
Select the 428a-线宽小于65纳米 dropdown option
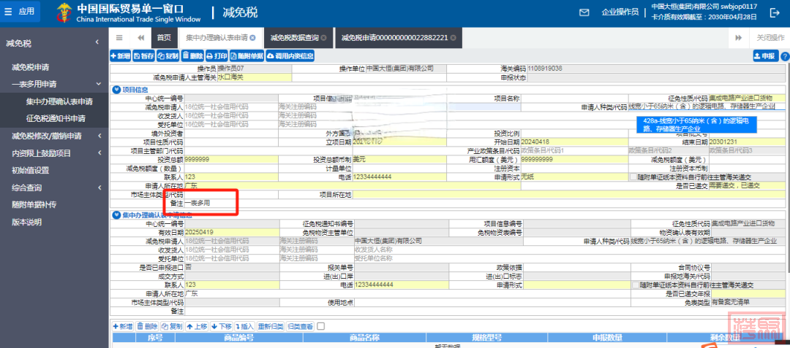697,125
